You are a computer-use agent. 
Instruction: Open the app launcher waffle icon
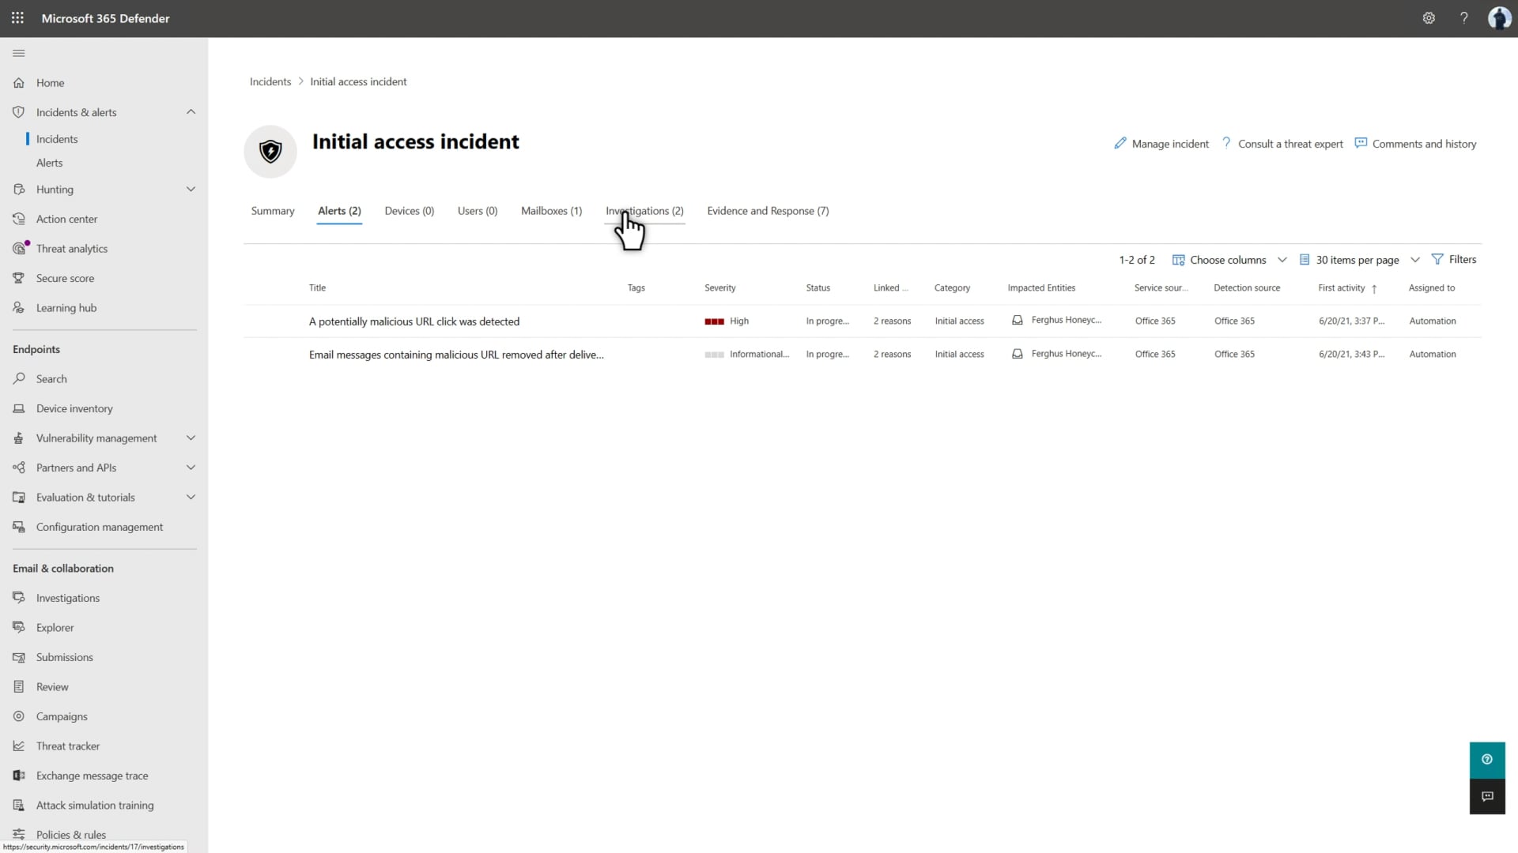17,17
